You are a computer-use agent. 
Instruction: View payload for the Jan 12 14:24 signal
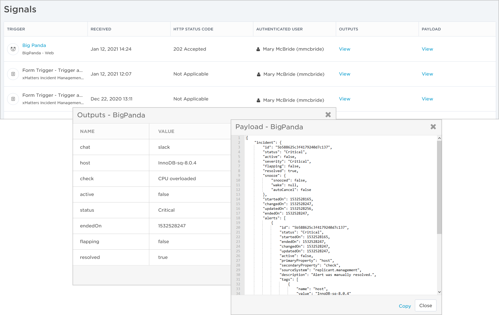coord(427,49)
